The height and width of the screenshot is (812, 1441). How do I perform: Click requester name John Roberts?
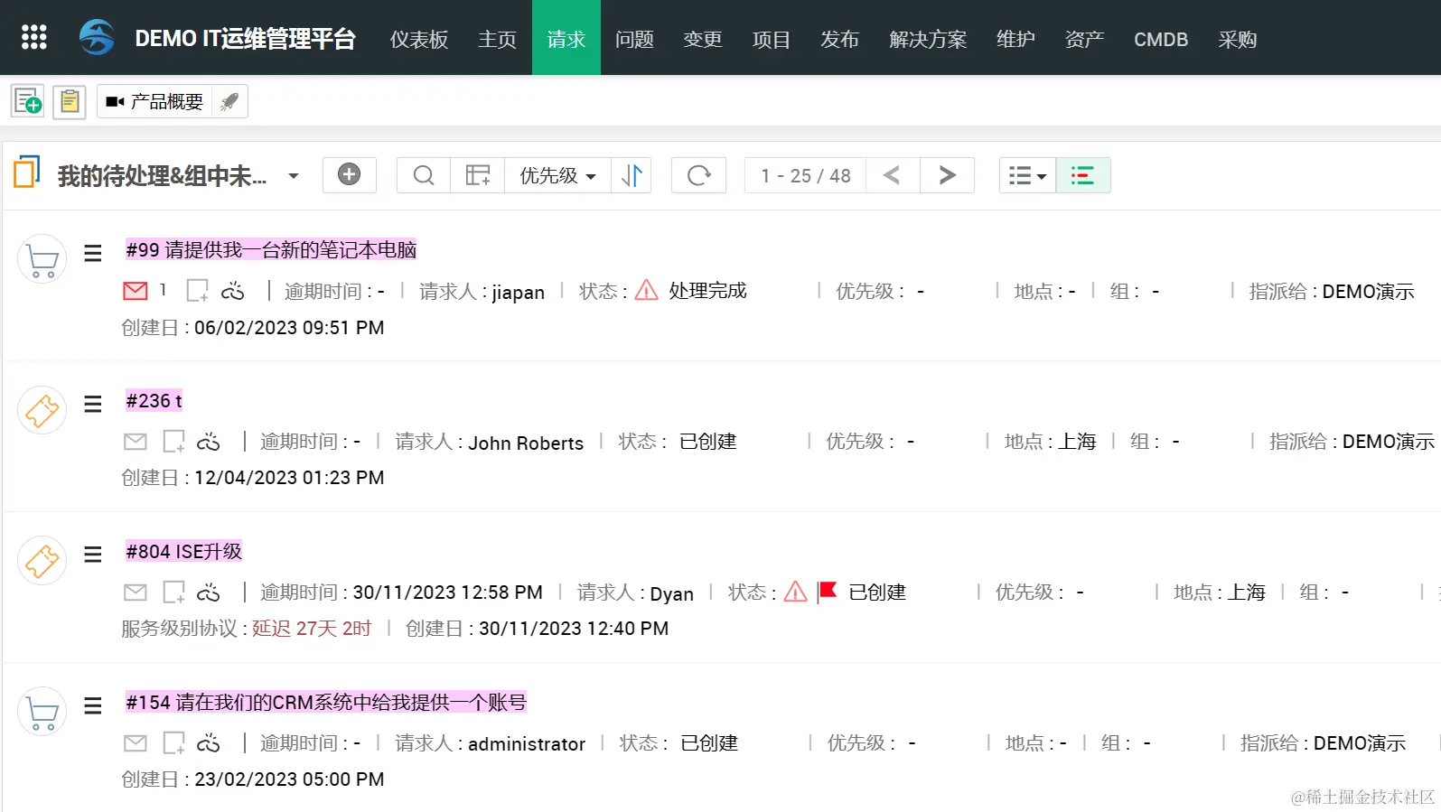tap(526, 443)
